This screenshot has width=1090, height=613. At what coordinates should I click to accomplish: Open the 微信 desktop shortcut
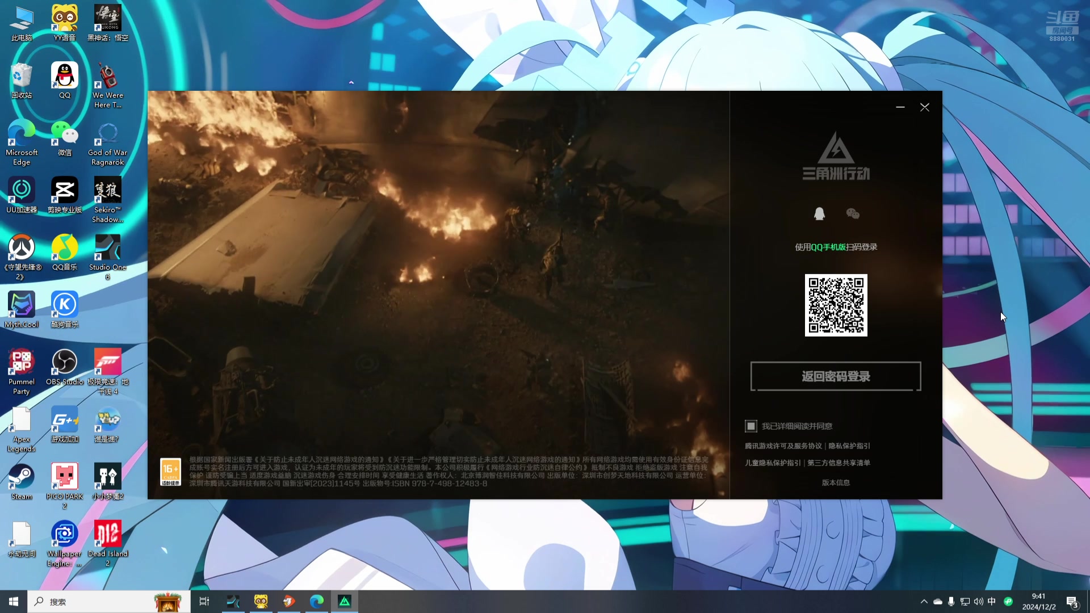click(65, 138)
